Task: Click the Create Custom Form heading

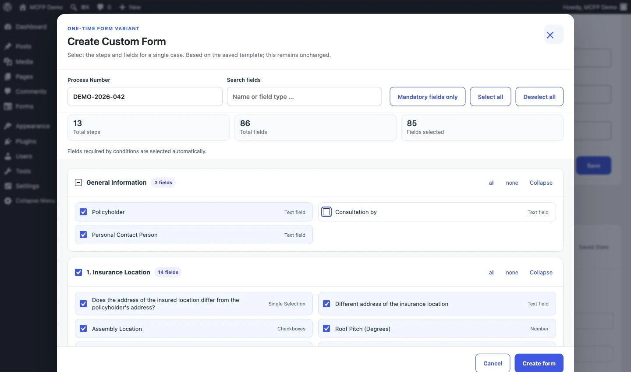Action: click(117, 42)
